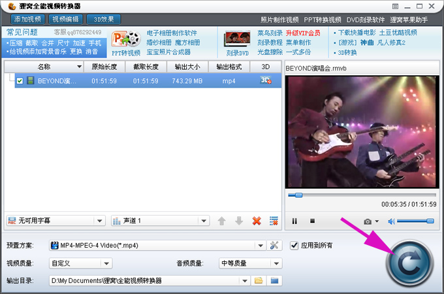444x294 pixels.
Task: Uncheck the 应用到所有 checkbox
Action: point(294,246)
